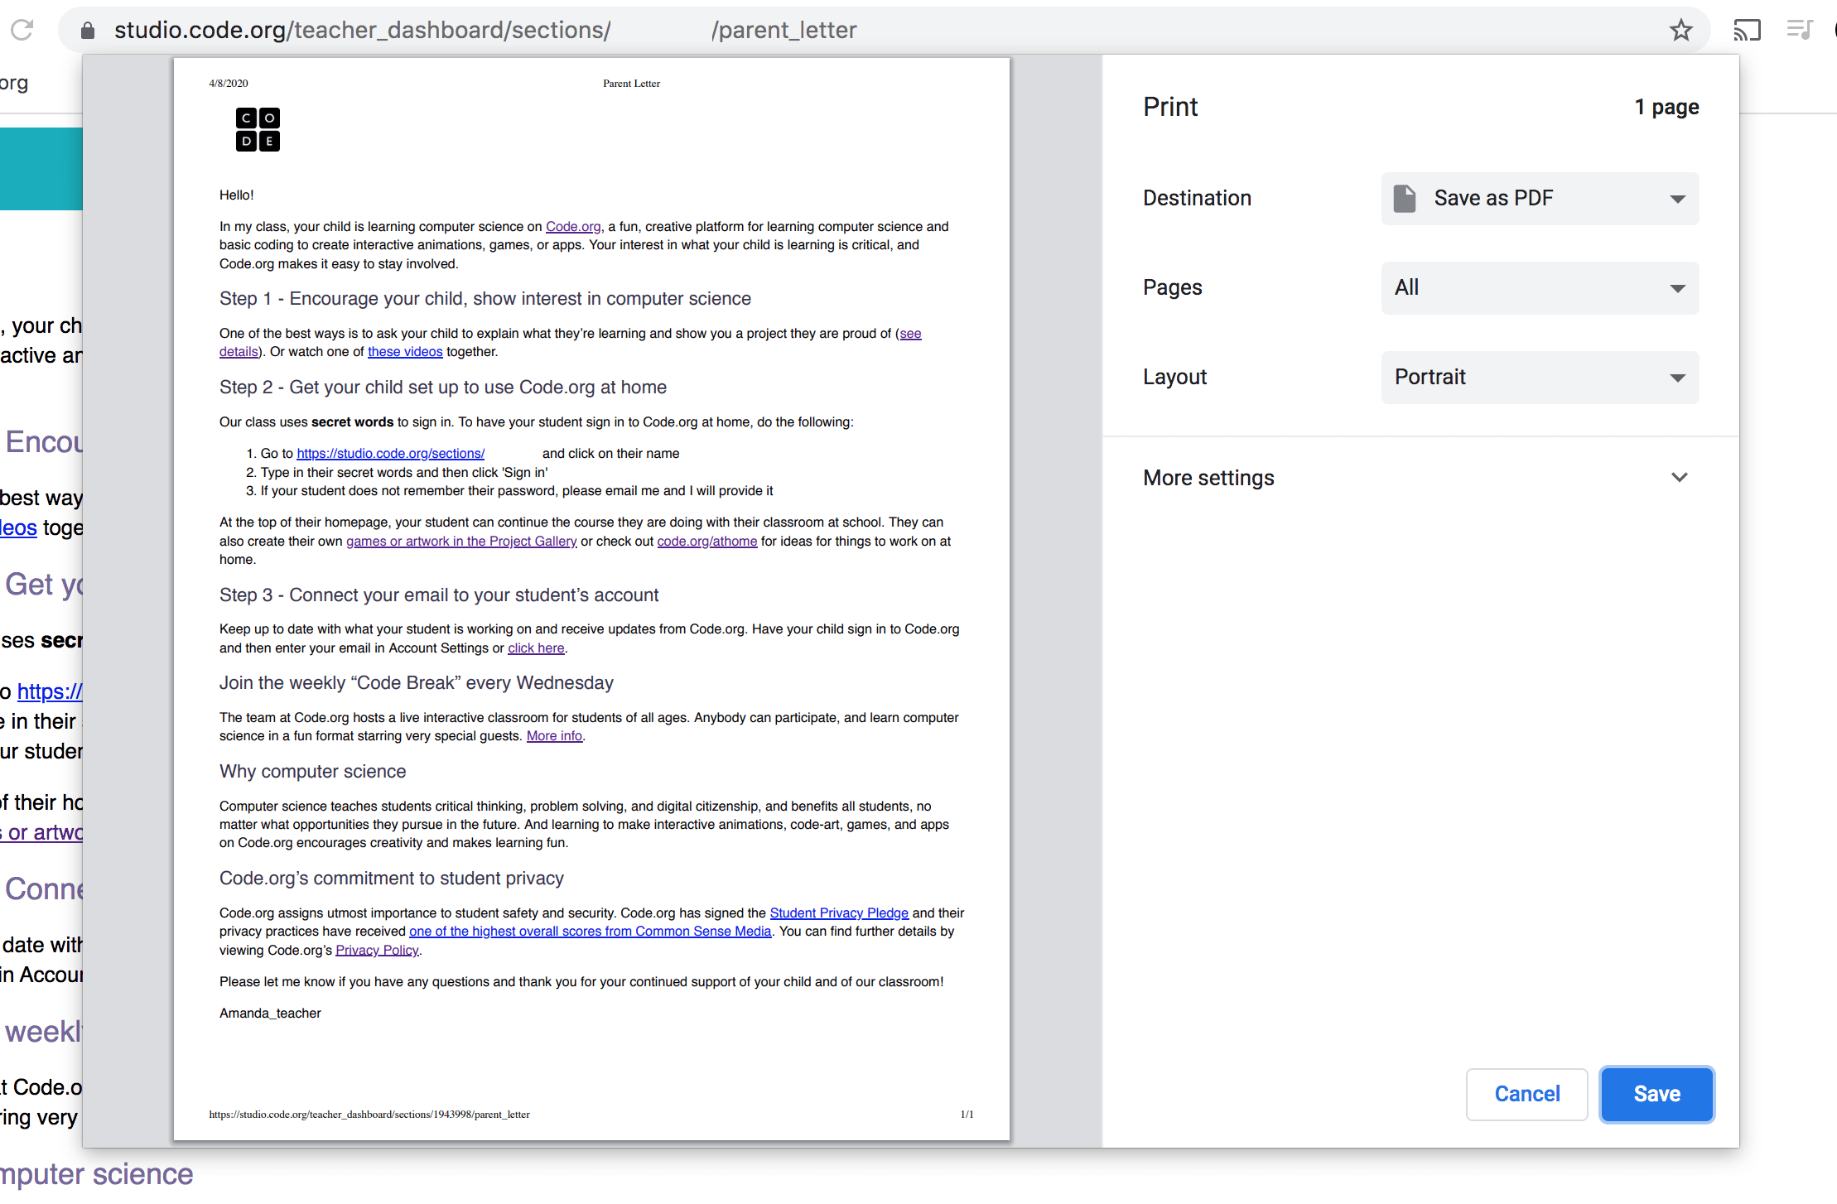This screenshot has height=1204, width=1837.
Task: Open the cast icon in browser toolbar
Action: 1747,31
